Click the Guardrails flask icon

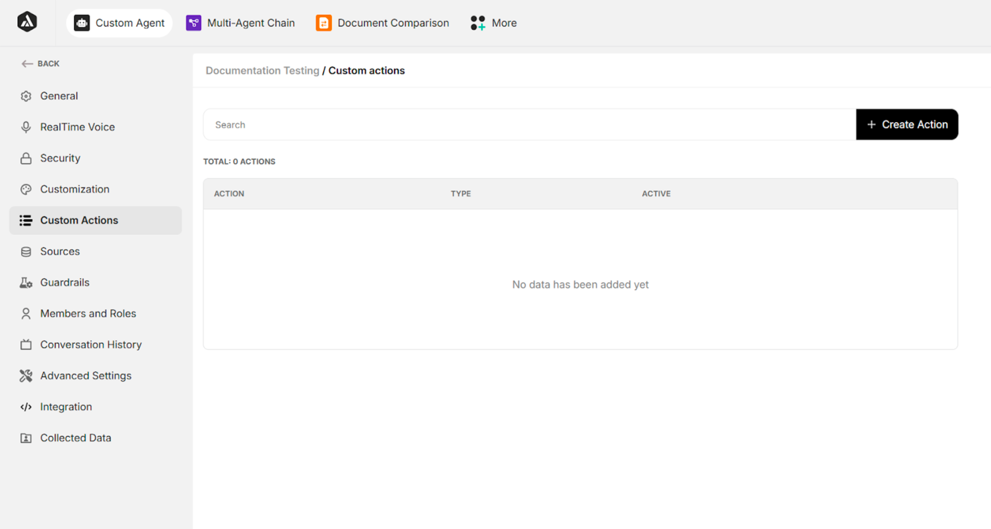pyautogui.click(x=26, y=283)
